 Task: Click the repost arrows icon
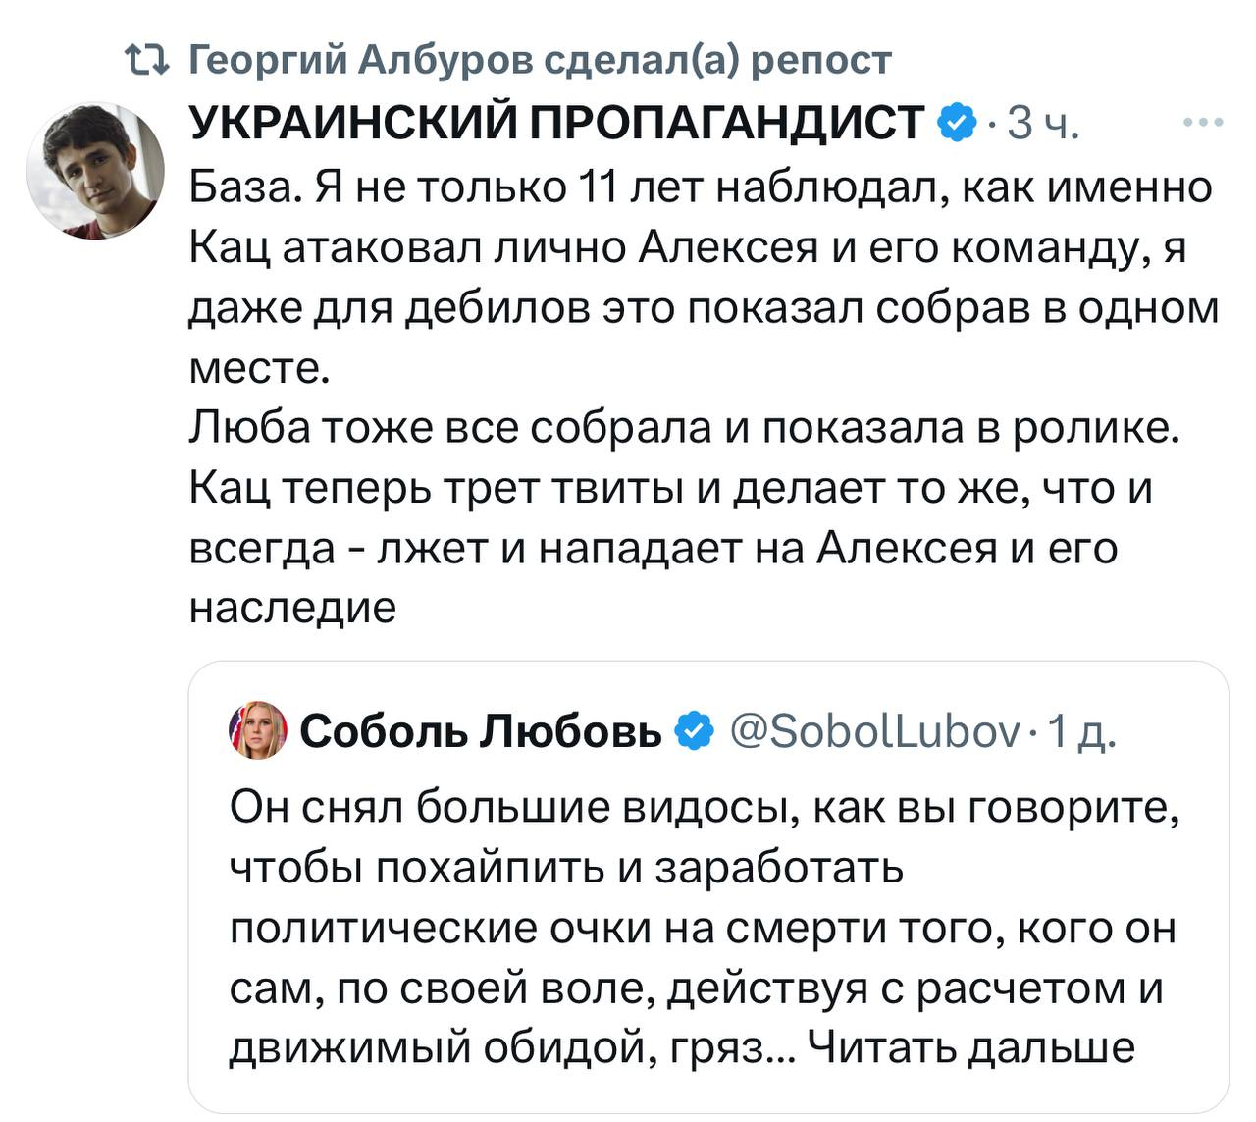[147, 61]
